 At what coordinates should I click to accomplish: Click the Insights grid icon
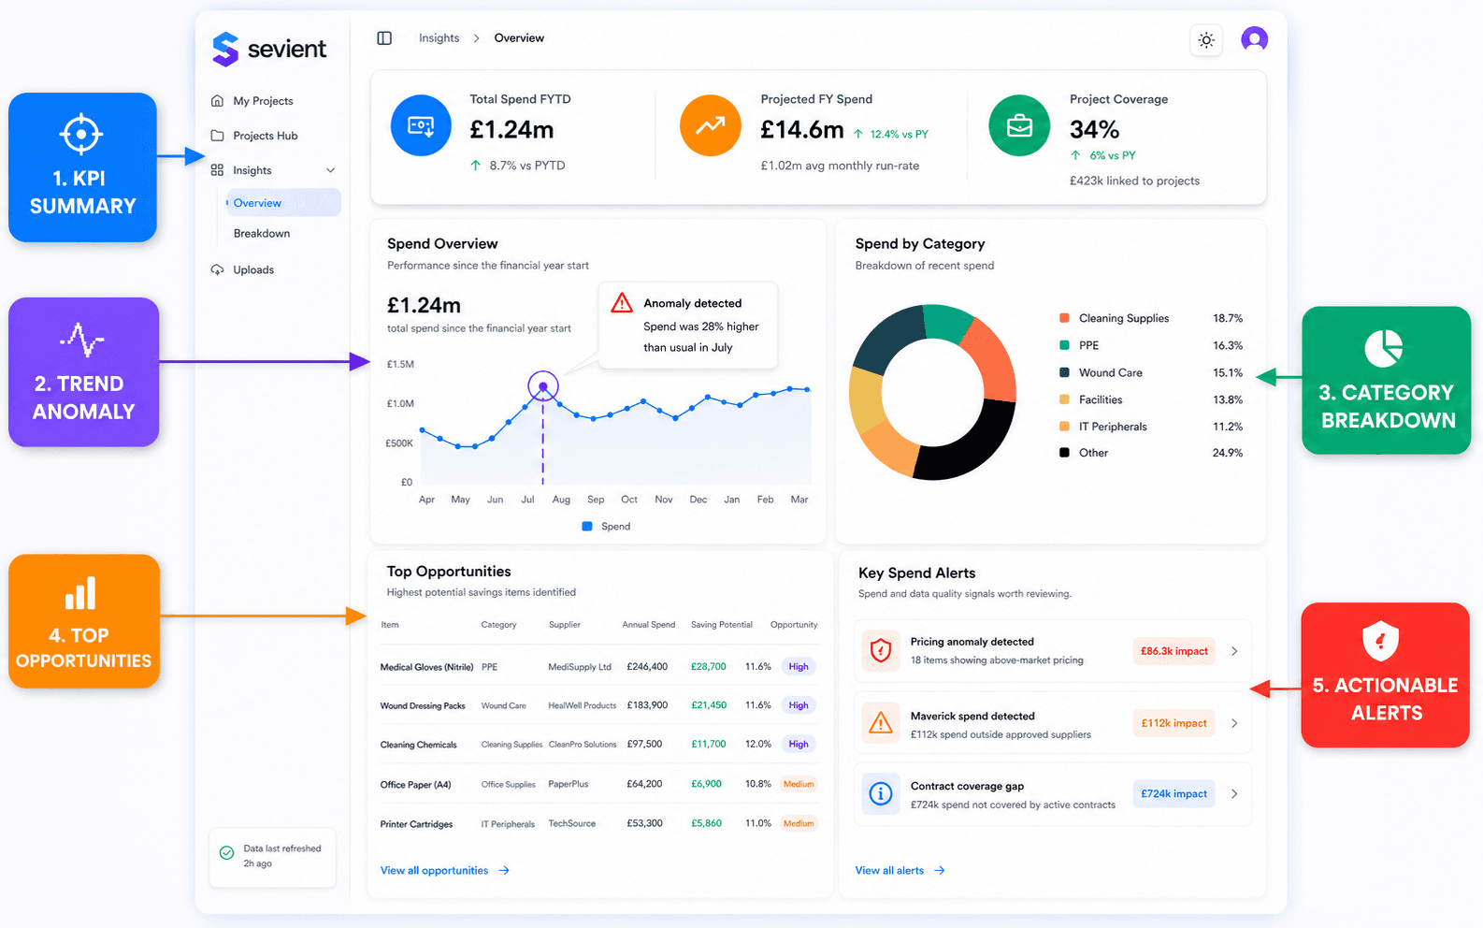(x=217, y=170)
